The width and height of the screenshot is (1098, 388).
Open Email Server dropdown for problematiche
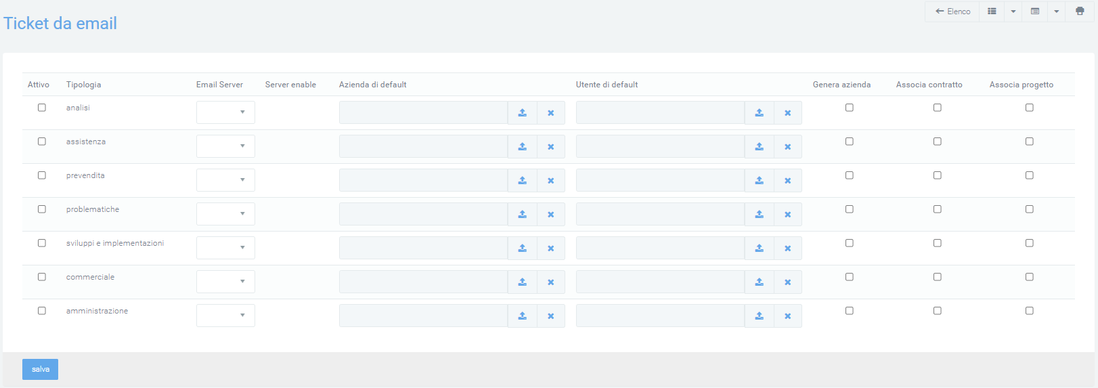pyautogui.click(x=225, y=214)
